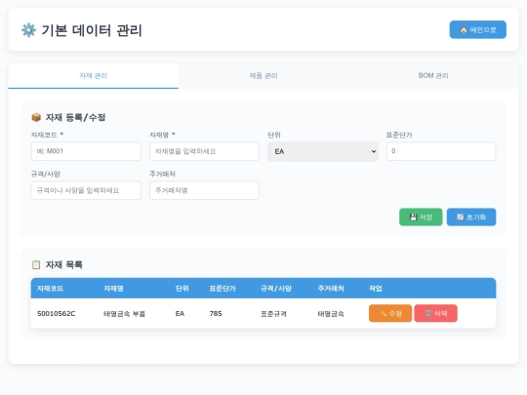
Task: Switch to the 제품 관리 tab
Action: pos(263,76)
